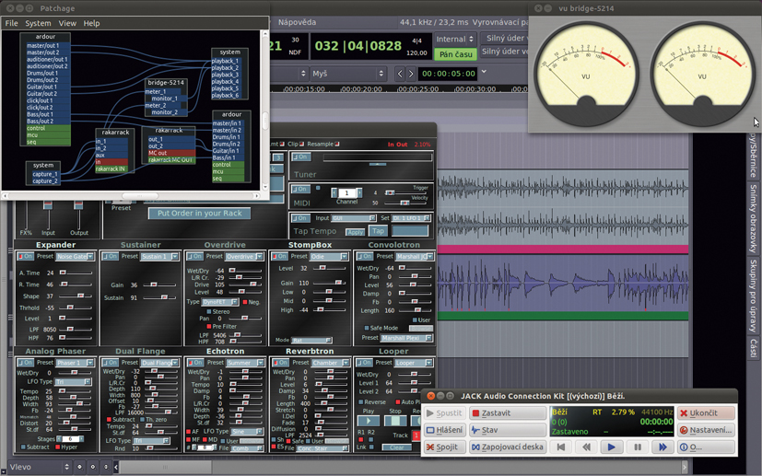Image resolution: width=762 pixels, height=476 pixels.
Task: Open JACK Hlášení messages window
Action: click(x=444, y=430)
